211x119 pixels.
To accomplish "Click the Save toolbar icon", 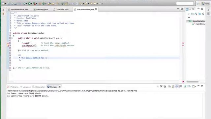I will point(8,4).
